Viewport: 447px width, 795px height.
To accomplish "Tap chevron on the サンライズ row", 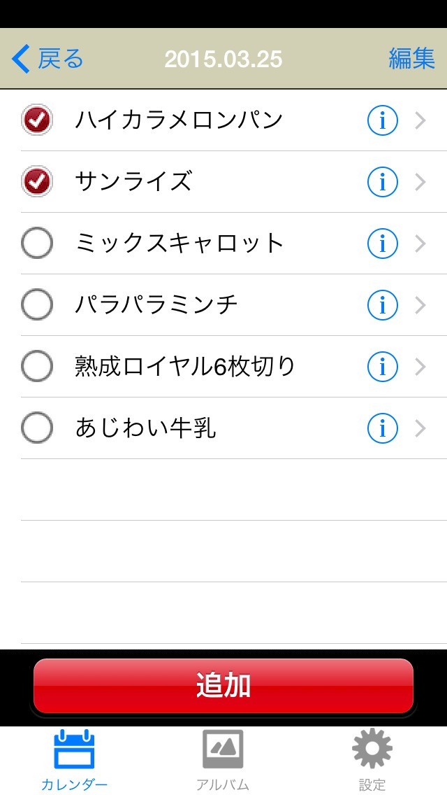I will pyautogui.click(x=420, y=183).
